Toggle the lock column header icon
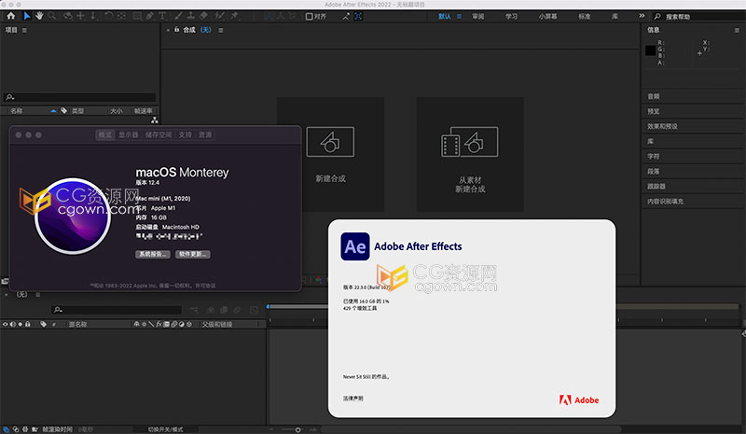This screenshot has width=746, height=434. [28, 324]
